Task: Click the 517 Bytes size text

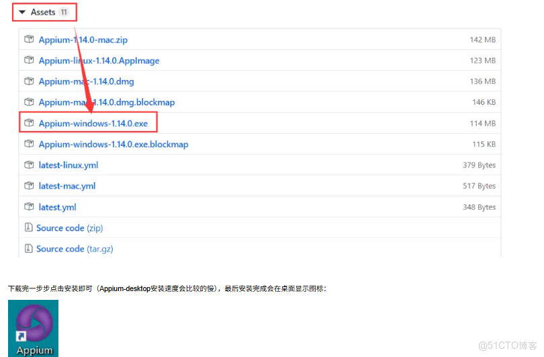Action: [479, 186]
